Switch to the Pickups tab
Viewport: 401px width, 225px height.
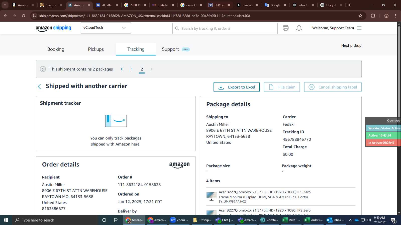tap(96, 49)
